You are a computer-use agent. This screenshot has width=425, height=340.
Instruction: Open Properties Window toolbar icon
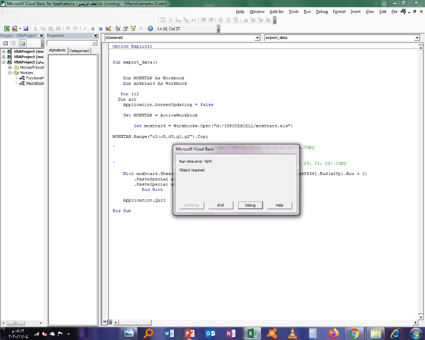(x=125, y=29)
